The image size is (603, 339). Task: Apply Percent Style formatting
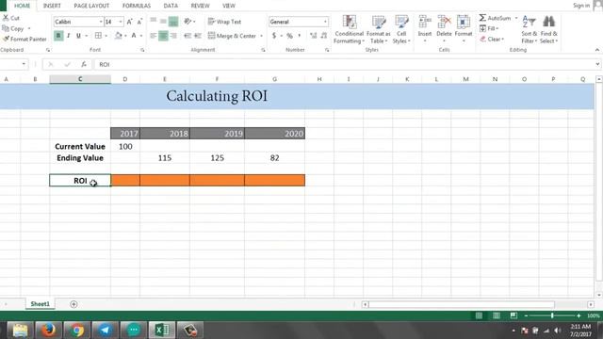pos(289,36)
